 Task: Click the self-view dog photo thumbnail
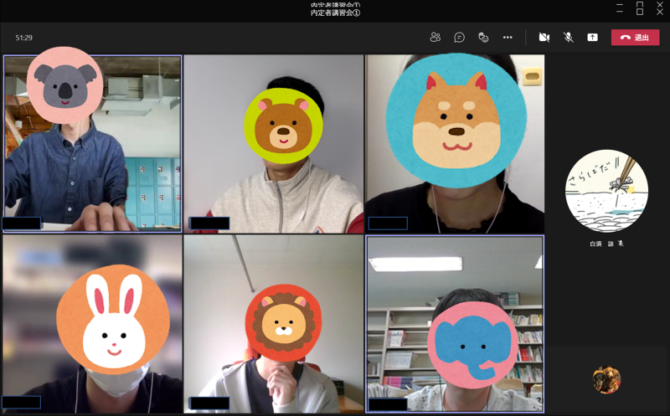[606, 380]
